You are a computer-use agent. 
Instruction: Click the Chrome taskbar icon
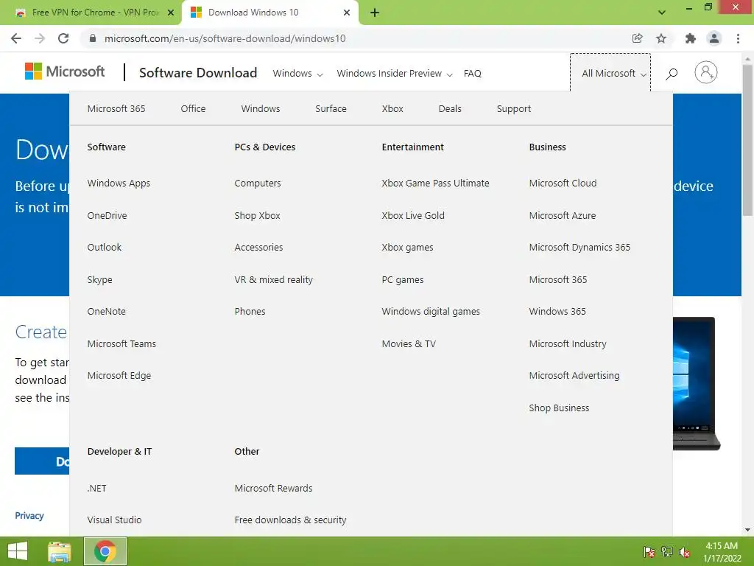(x=105, y=551)
